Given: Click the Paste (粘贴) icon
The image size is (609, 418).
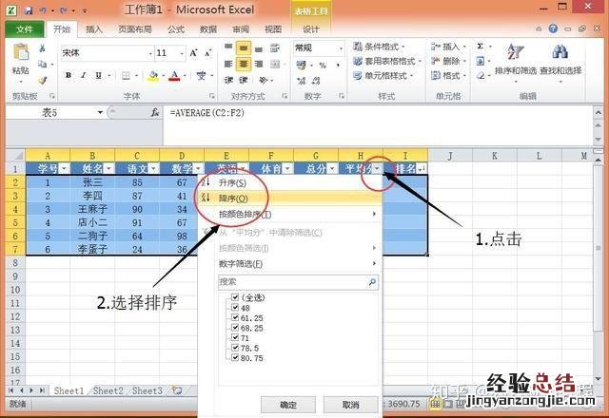Looking at the screenshot, I should (x=21, y=52).
